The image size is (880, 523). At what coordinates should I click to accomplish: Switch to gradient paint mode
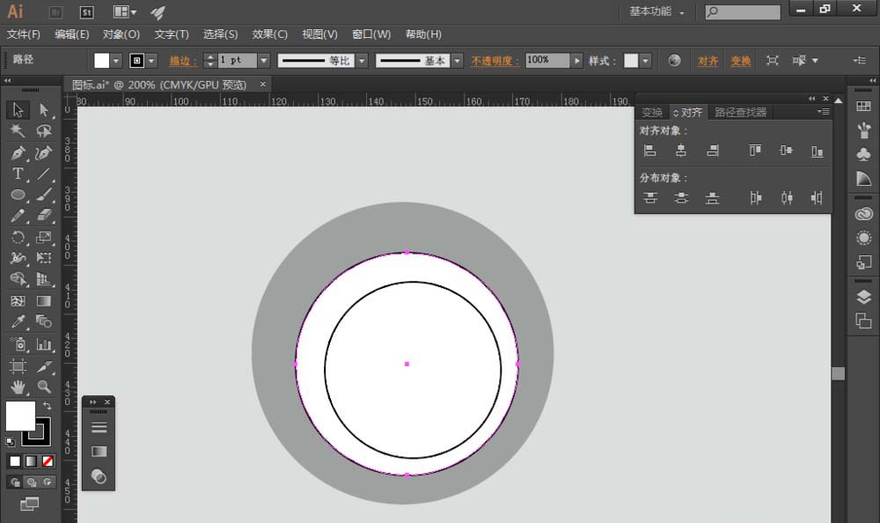tap(32, 461)
